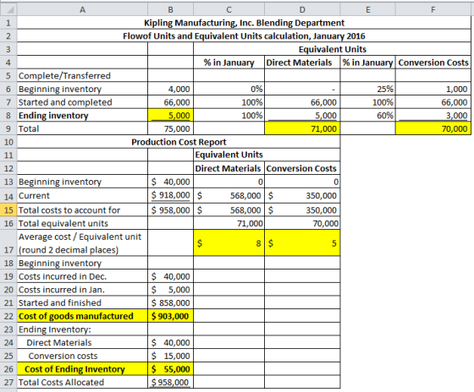This screenshot has width=474, height=392.
Task: Click the 25% cell
Action: point(367,89)
